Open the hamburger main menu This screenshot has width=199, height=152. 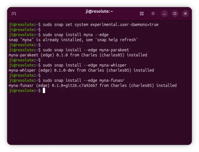click(x=153, y=14)
